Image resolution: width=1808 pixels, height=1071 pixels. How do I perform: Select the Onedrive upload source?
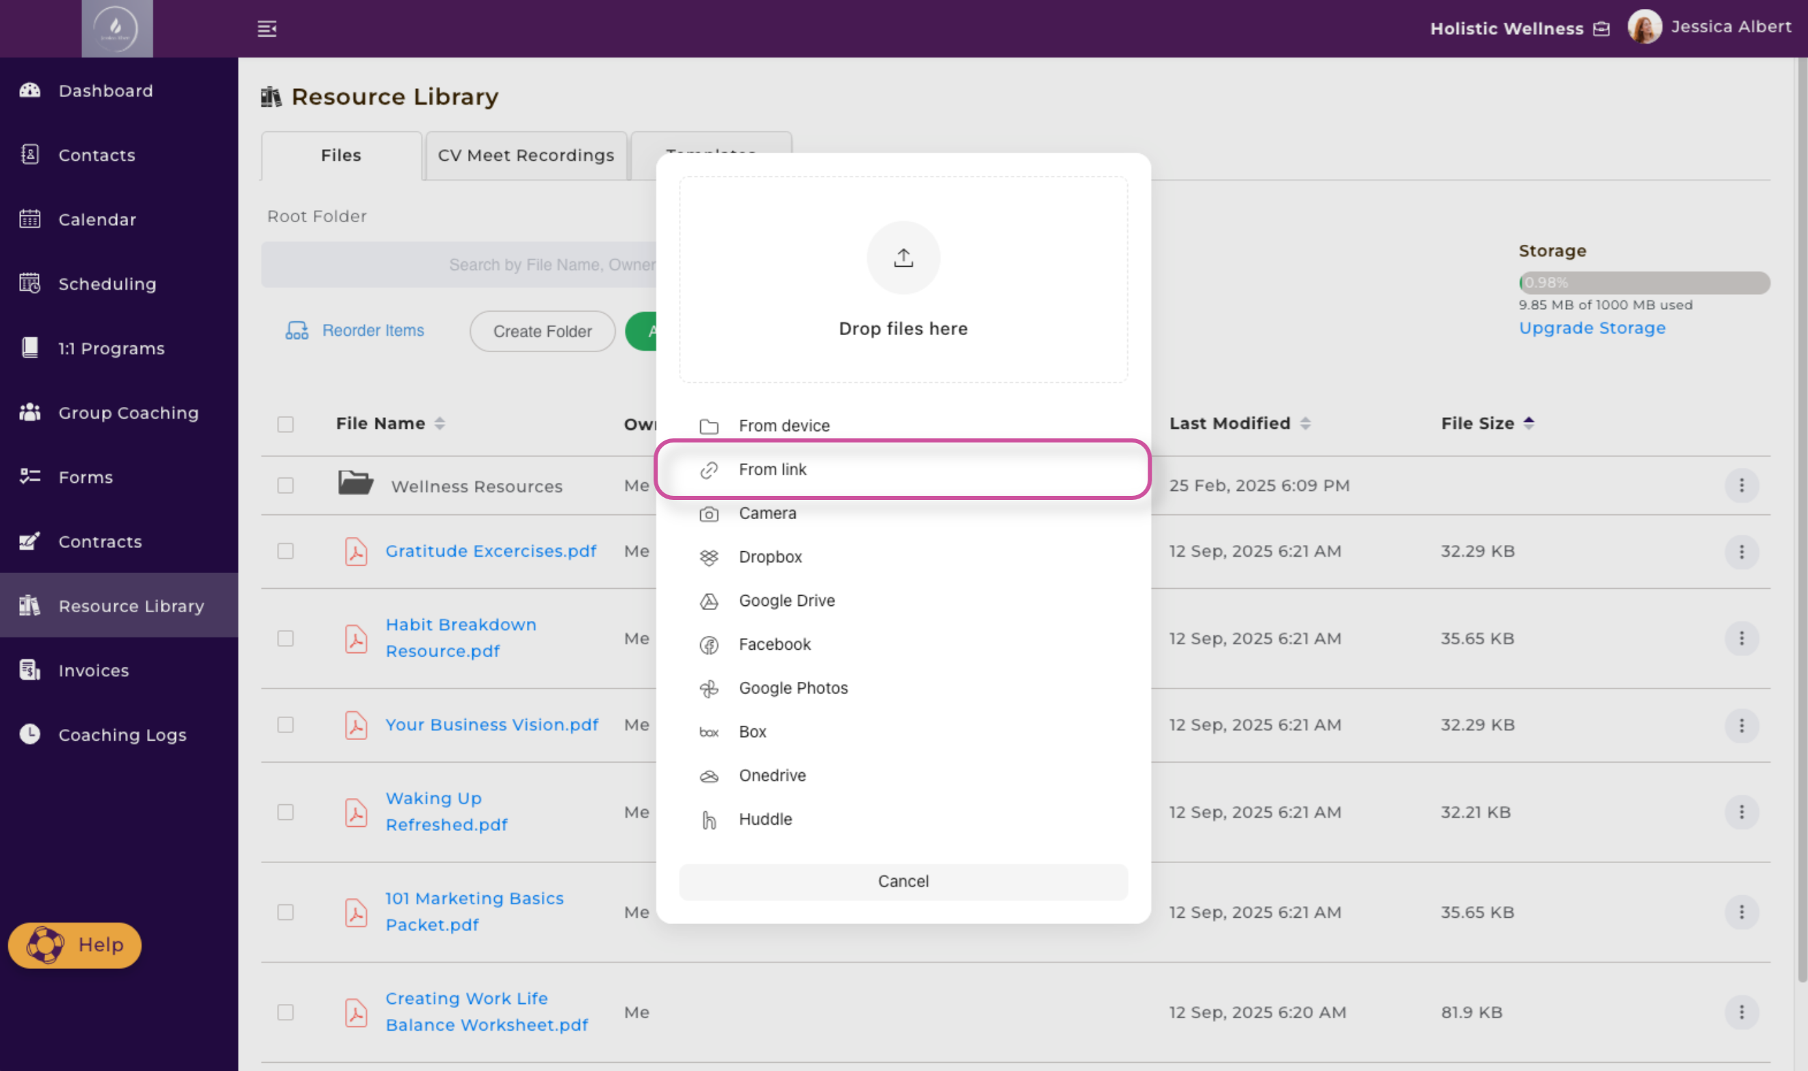point(771,775)
